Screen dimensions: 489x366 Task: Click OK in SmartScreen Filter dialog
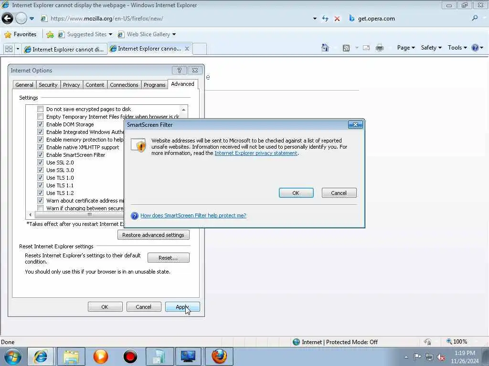296,193
